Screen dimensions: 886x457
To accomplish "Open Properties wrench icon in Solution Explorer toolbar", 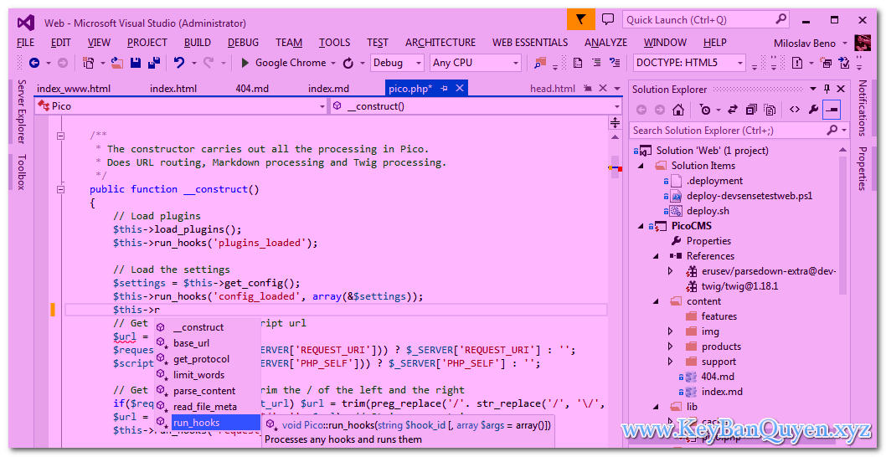I will [813, 110].
